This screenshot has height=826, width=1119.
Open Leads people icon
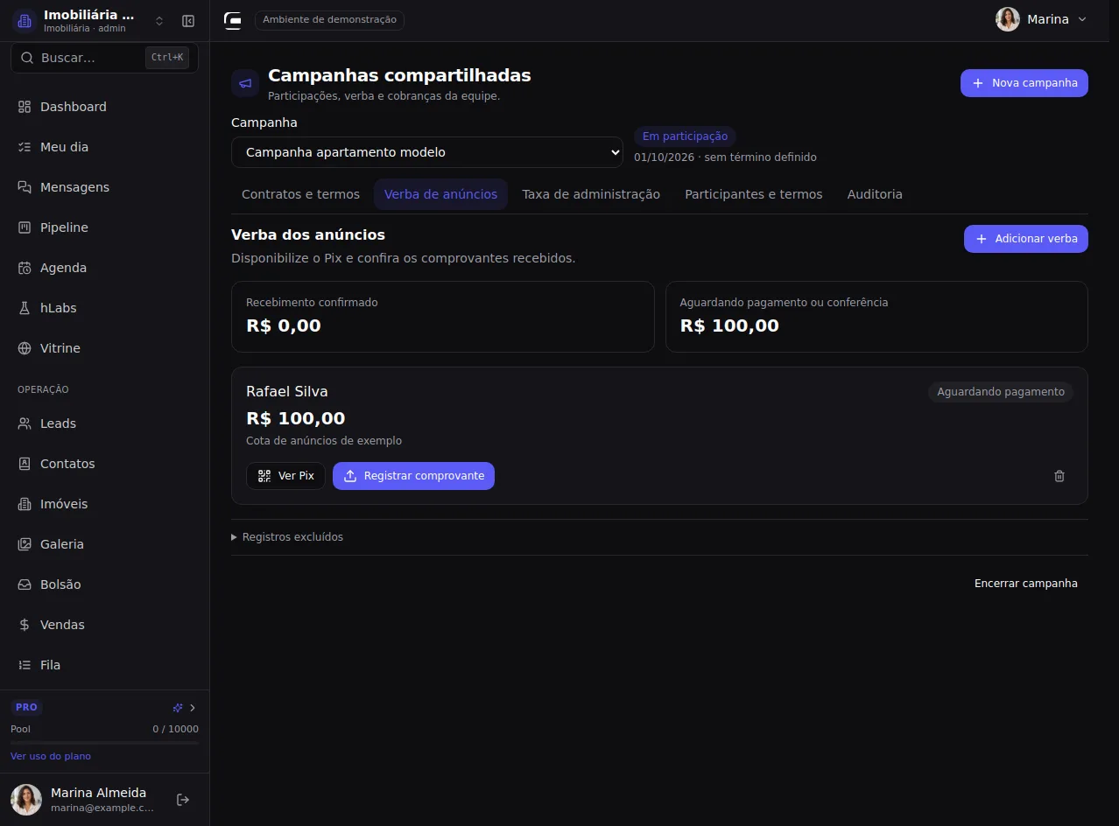25,423
